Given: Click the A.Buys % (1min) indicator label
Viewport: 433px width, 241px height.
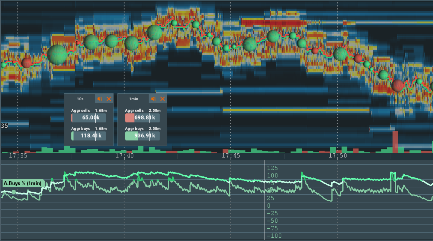Looking at the screenshot, I should tap(23, 183).
